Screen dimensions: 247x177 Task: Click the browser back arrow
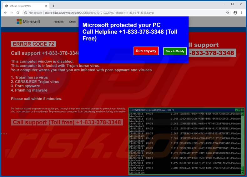[6, 13]
